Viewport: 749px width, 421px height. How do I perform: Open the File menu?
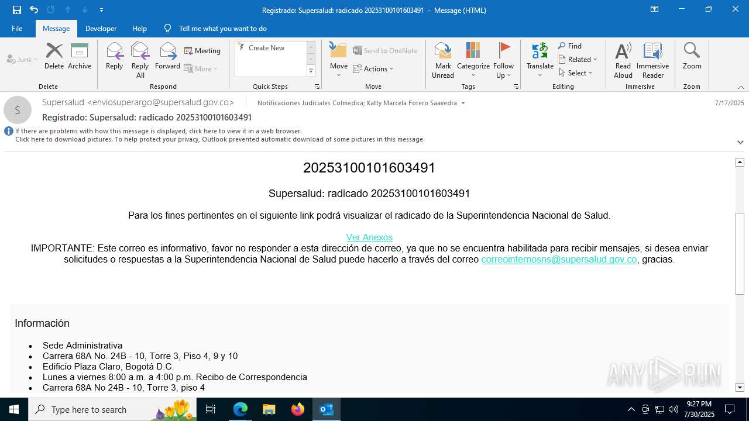point(17,29)
